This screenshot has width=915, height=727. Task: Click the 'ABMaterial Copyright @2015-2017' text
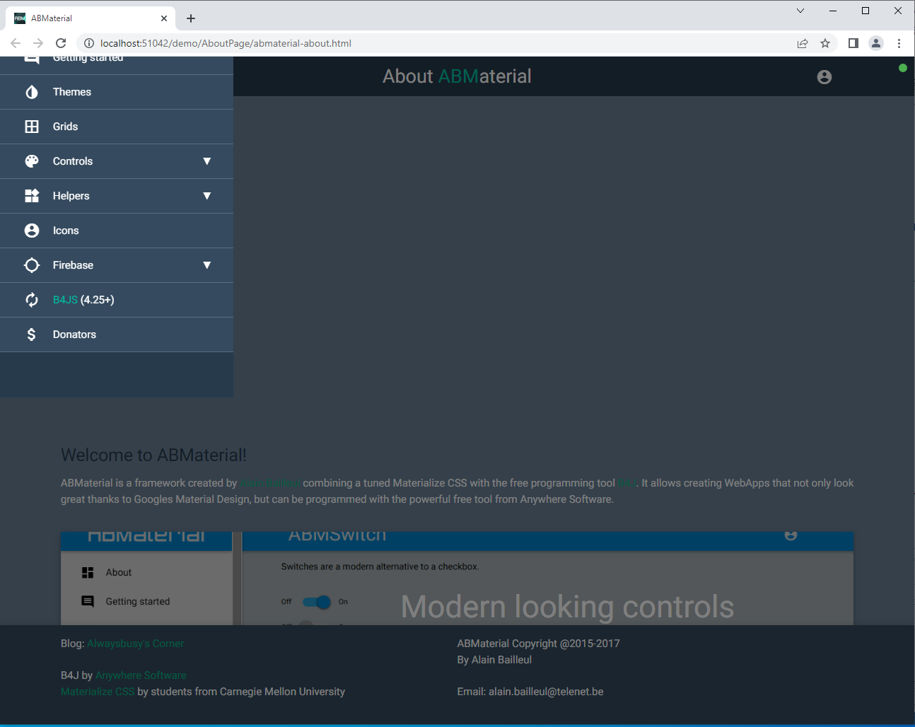(538, 644)
